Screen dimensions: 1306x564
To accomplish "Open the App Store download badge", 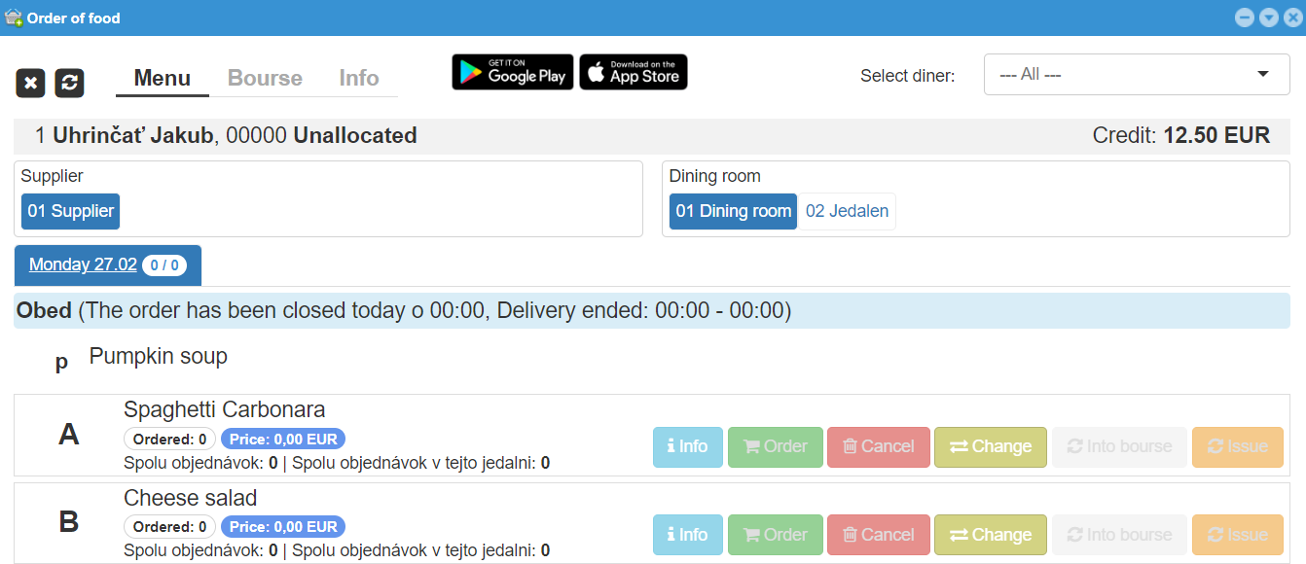I will [634, 72].
